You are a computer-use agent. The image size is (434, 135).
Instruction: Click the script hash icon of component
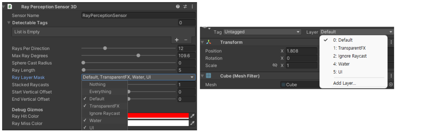pyautogui.click(x=10, y=6)
